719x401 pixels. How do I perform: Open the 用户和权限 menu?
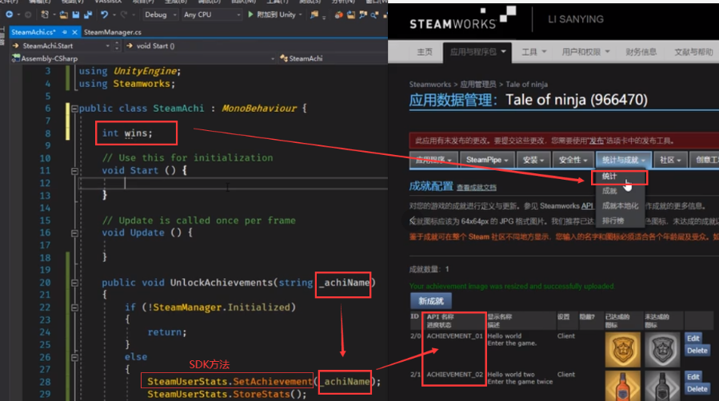(585, 52)
